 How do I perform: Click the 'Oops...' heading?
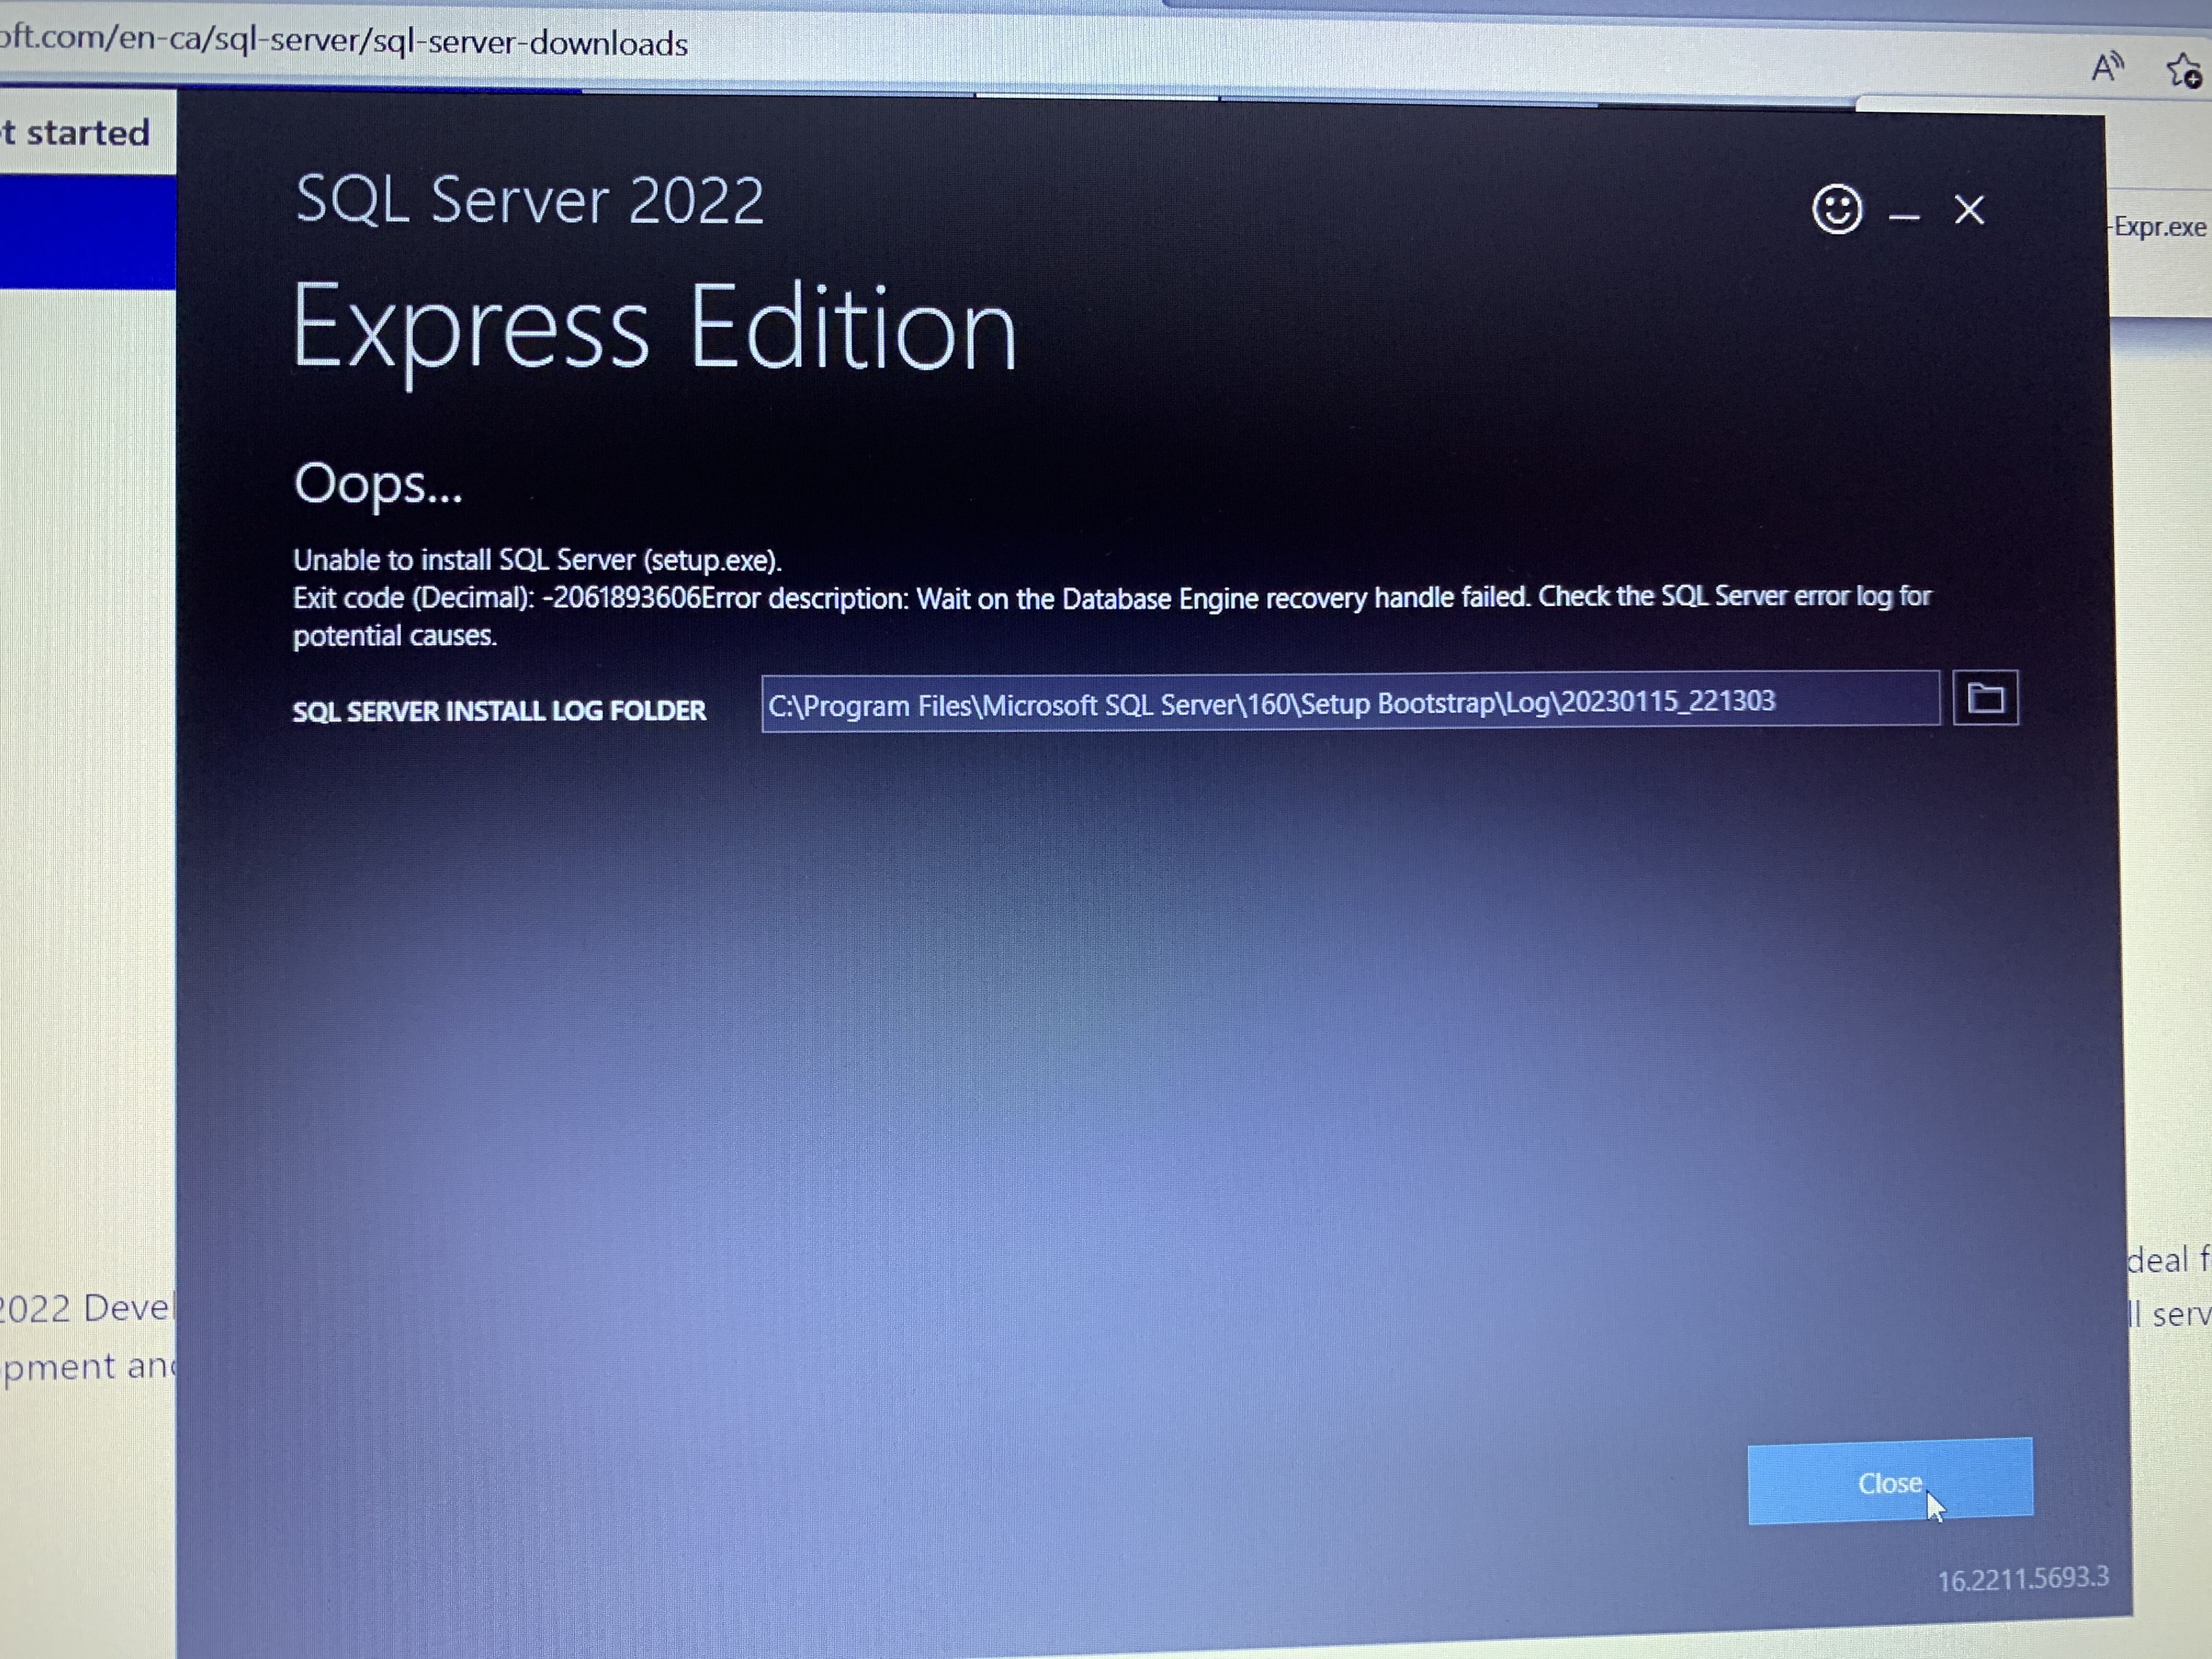click(x=378, y=484)
